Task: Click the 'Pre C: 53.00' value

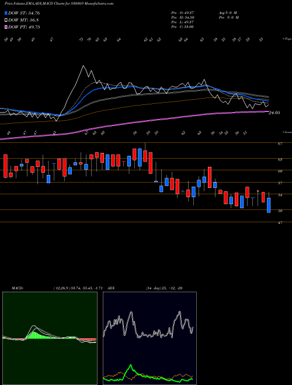Action: 182,27
